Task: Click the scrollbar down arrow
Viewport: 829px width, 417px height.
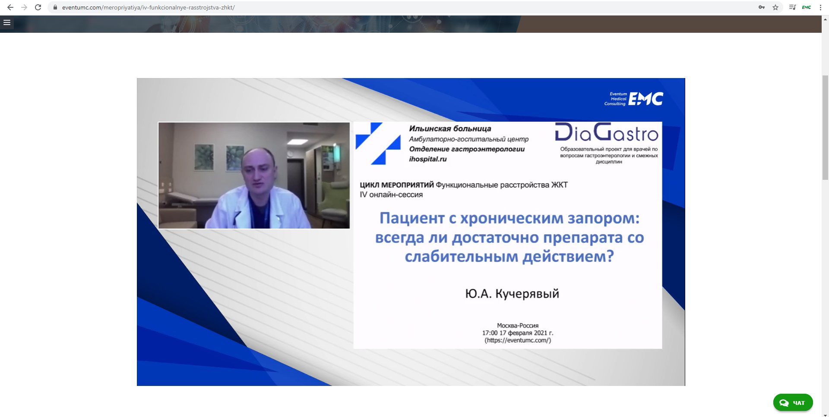Action: 825,415
